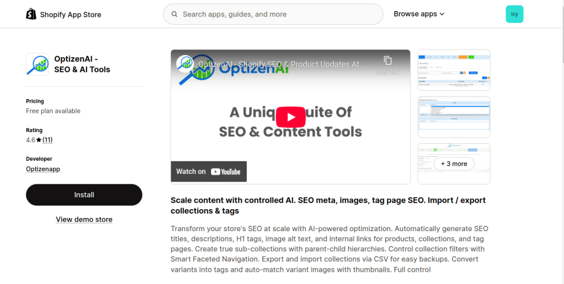Open the View demo store link

(84, 219)
